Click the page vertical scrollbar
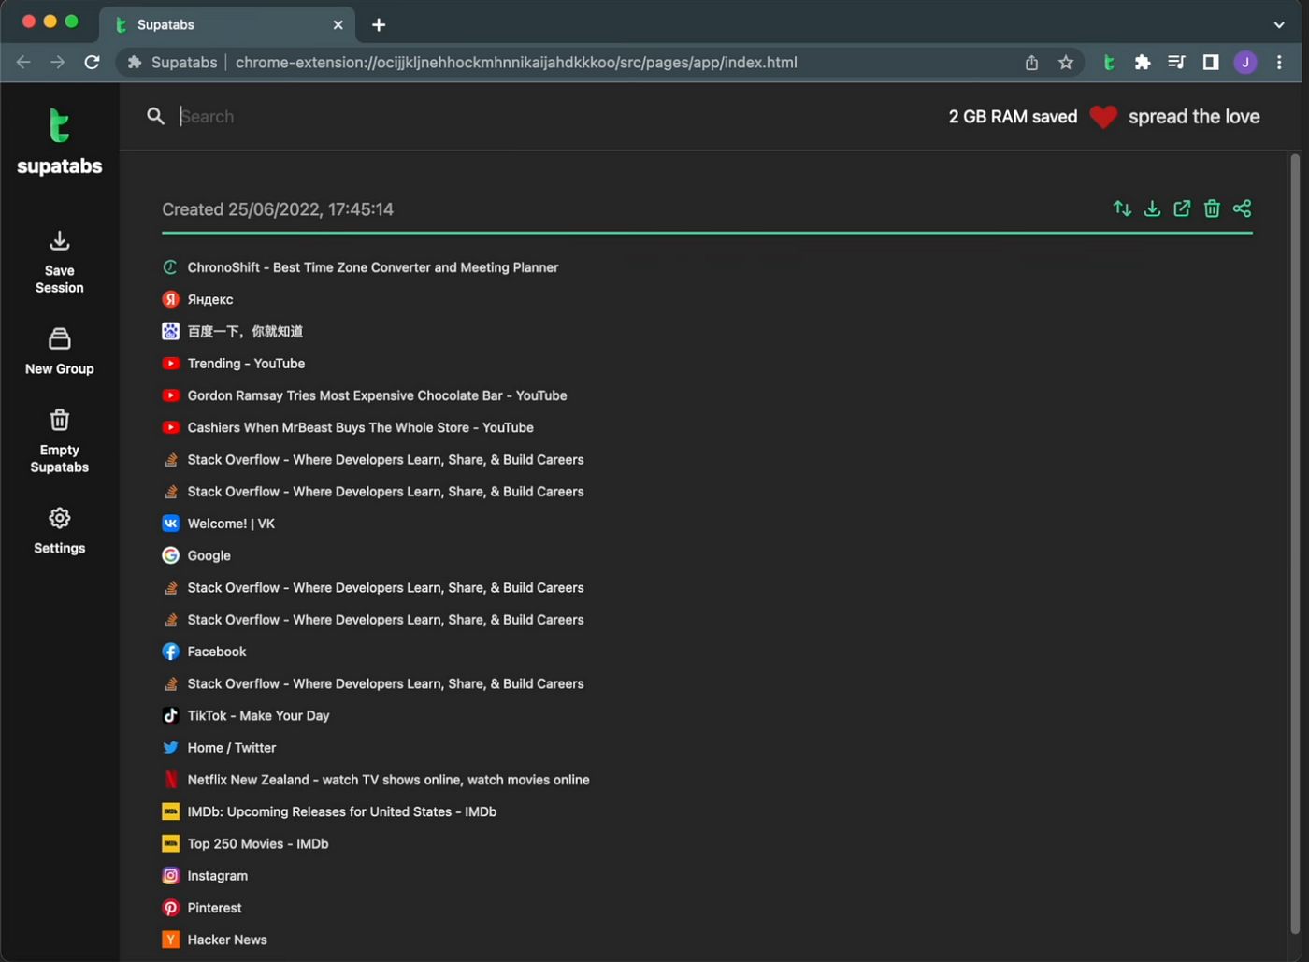This screenshot has width=1309, height=962. pyautogui.click(x=1295, y=542)
